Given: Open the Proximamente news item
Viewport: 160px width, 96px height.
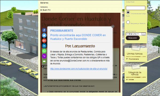Looking at the screenshot, I should point(134,59).
